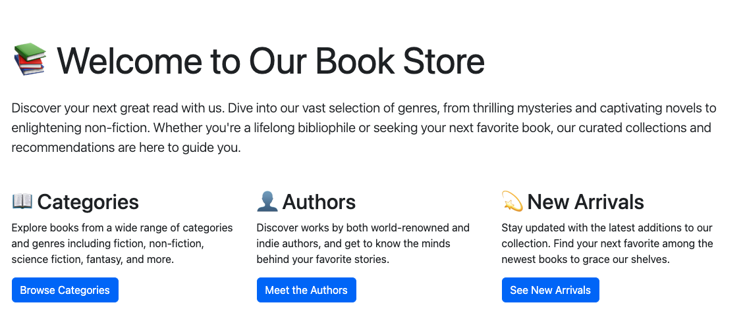
Task: Open Browse Categories
Action: [x=65, y=290]
